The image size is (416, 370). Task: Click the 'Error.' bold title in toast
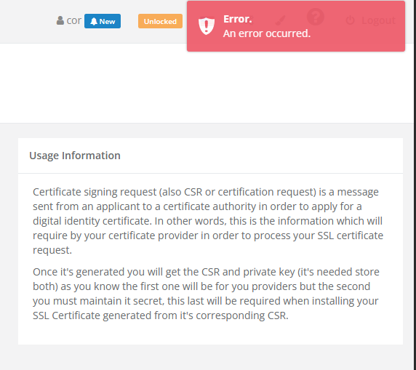click(237, 19)
